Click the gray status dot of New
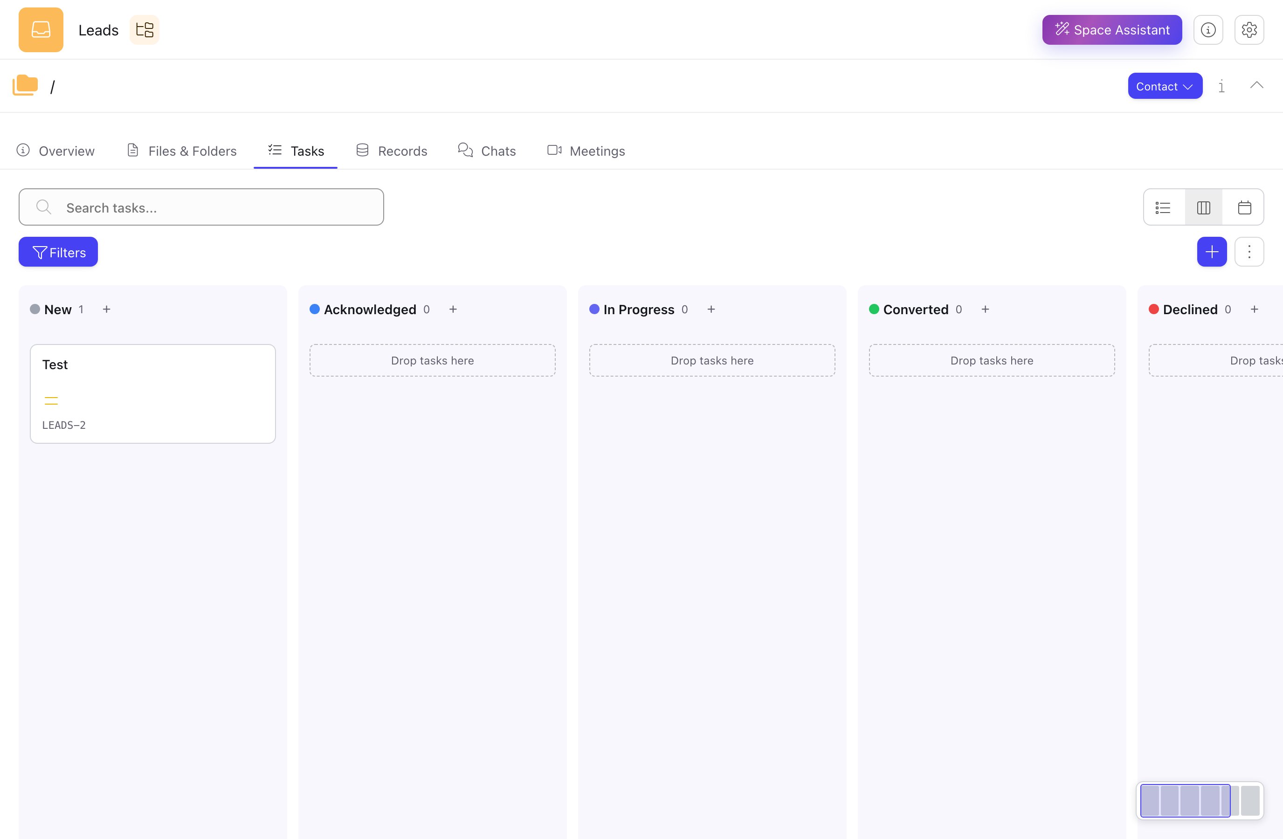Viewport: 1283px width, 839px height. point(35,309)
